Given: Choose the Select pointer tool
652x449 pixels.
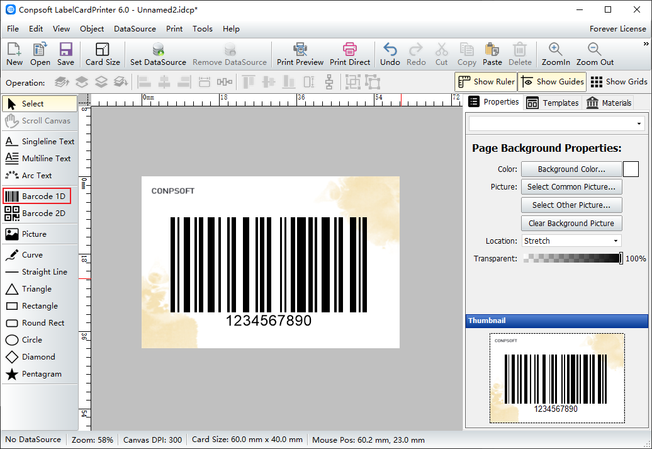Looking at the screenshot, I should tap(40, 104).
